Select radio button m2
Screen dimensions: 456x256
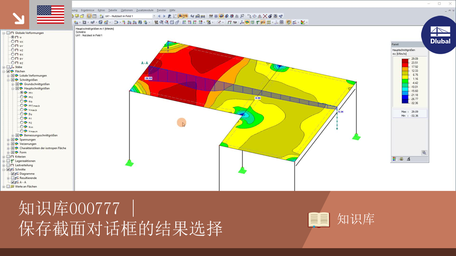pyautogui.click(x=22, y=97)
